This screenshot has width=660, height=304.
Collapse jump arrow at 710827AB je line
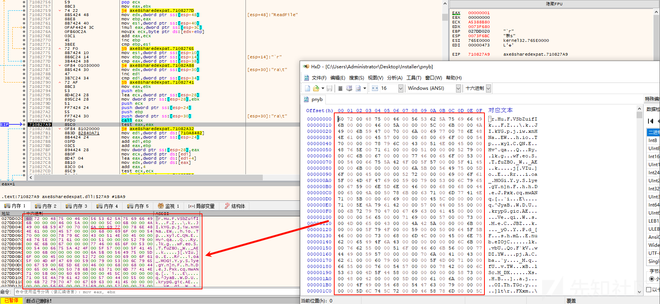(60, 129)
